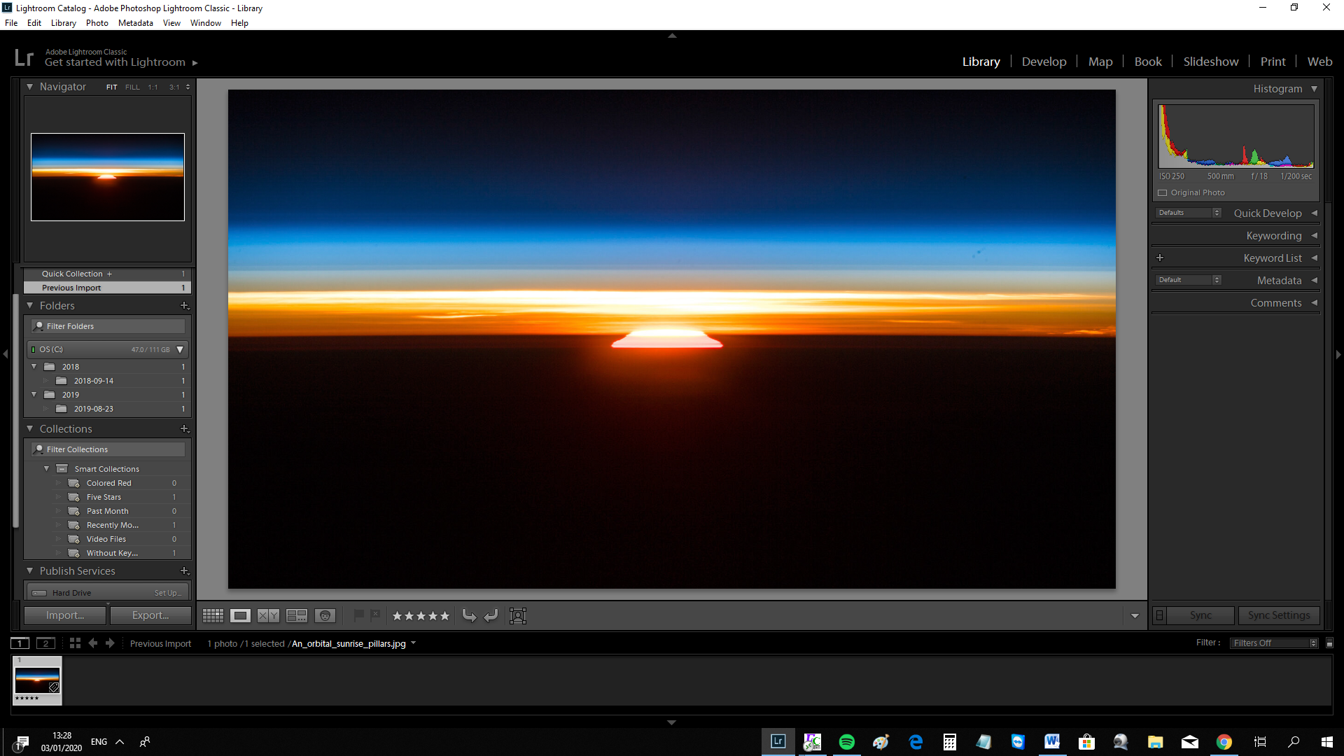The width and height of the screenshot is (1344, 756).
Task: Click the Sync Settings button
Action: 1278,615
